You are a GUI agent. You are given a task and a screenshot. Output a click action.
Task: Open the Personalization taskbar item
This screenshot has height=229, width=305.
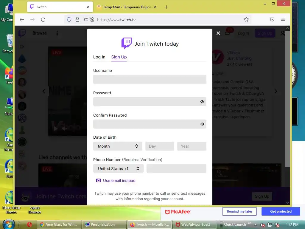tap(104, 225)
